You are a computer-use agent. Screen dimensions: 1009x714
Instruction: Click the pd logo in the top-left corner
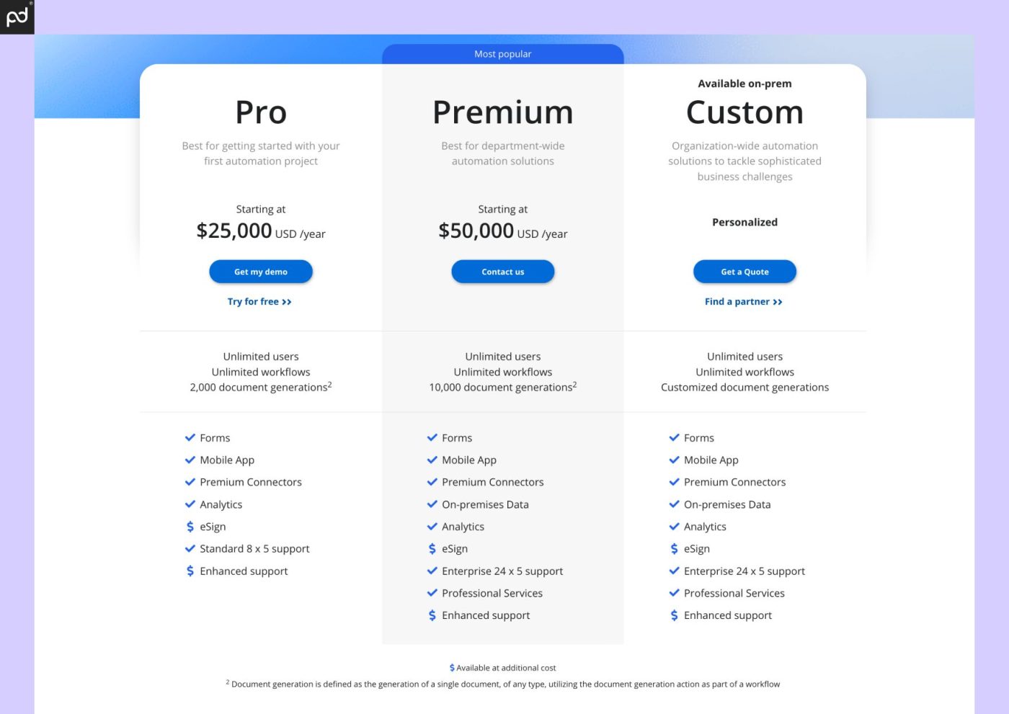(x=16, y=16)
